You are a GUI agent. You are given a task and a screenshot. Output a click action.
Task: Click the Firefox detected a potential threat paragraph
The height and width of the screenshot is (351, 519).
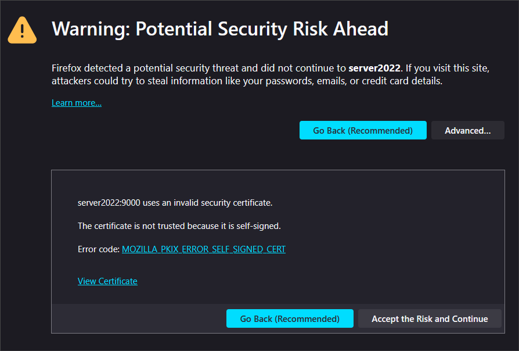[x=271, y=74]
